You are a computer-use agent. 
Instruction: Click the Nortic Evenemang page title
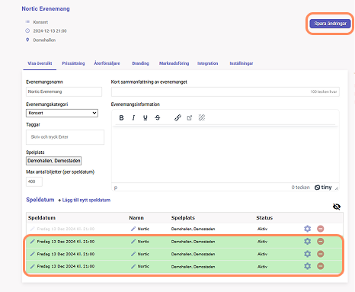(x=46, y=8)
